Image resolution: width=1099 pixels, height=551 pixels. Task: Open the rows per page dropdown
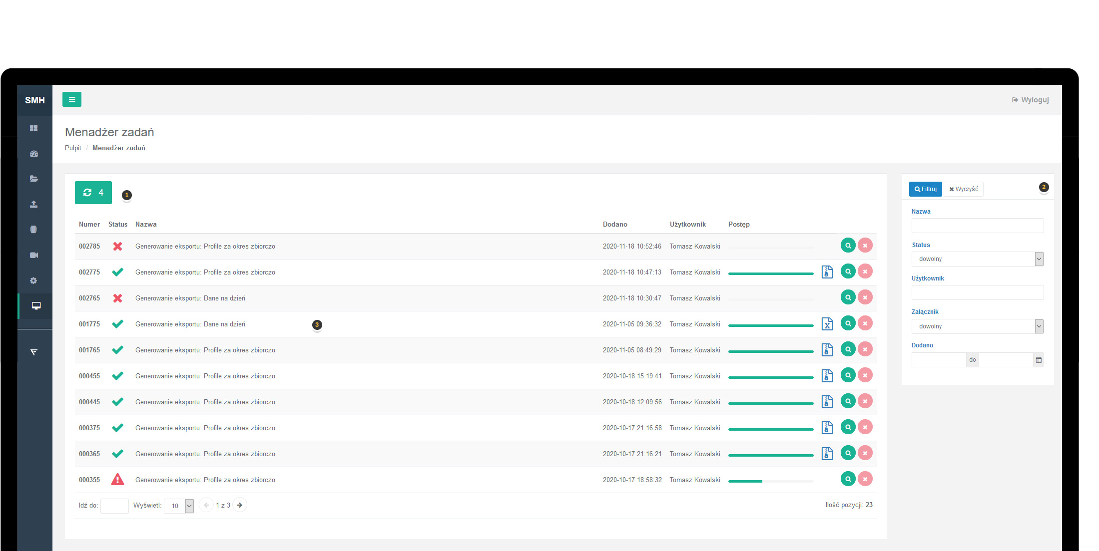(x=179, y=506)
